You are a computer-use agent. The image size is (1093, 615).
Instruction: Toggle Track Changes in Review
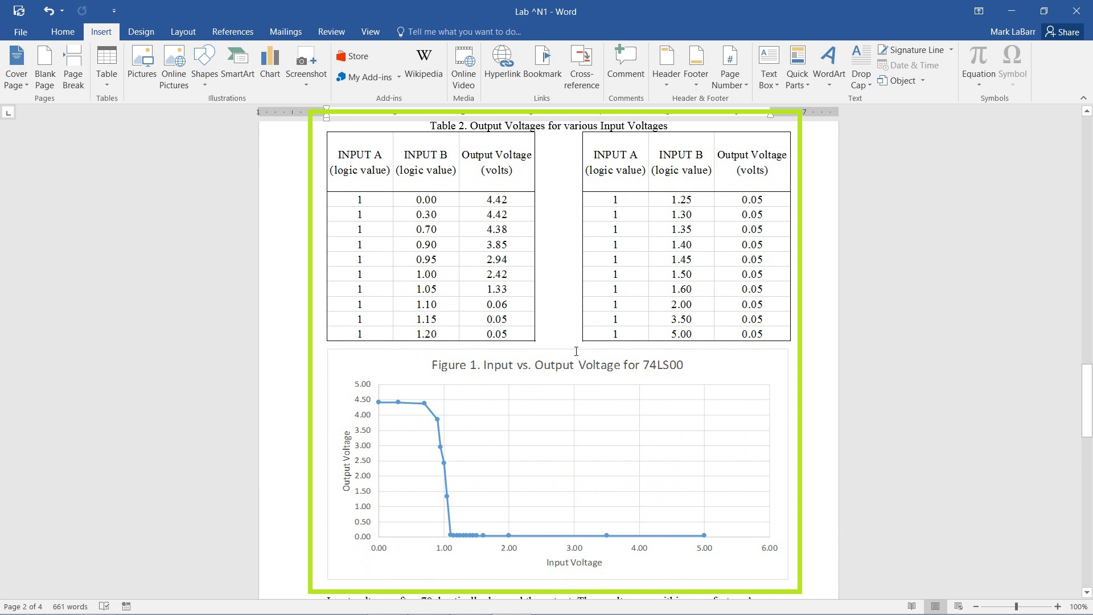point(330,31)
